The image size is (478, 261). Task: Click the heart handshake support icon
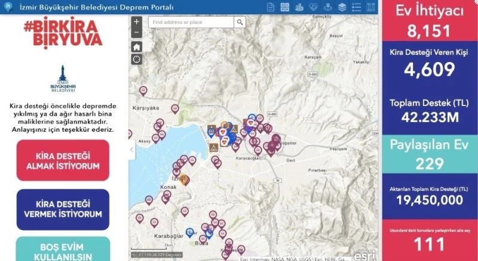click(314, 7)
